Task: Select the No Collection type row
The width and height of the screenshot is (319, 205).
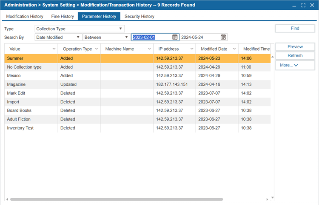Action: [137, 67]
